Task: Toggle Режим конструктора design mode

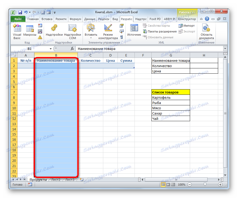Action: pyautogui.click(x=108, y=32)
